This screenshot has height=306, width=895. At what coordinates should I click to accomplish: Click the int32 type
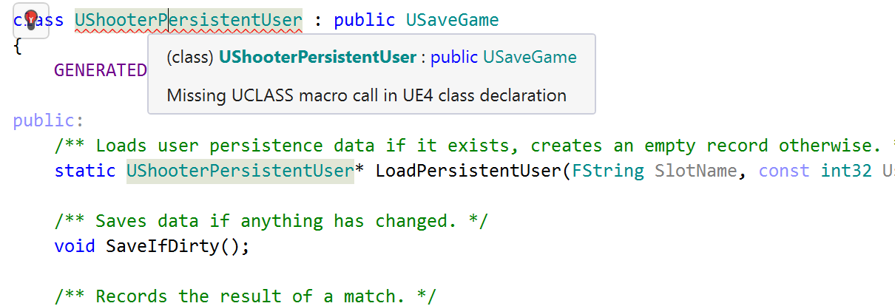pos(846,171)
